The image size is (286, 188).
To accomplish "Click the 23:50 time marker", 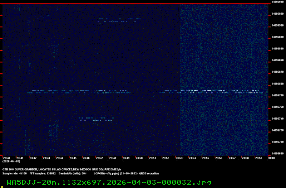I will point(139,158).
